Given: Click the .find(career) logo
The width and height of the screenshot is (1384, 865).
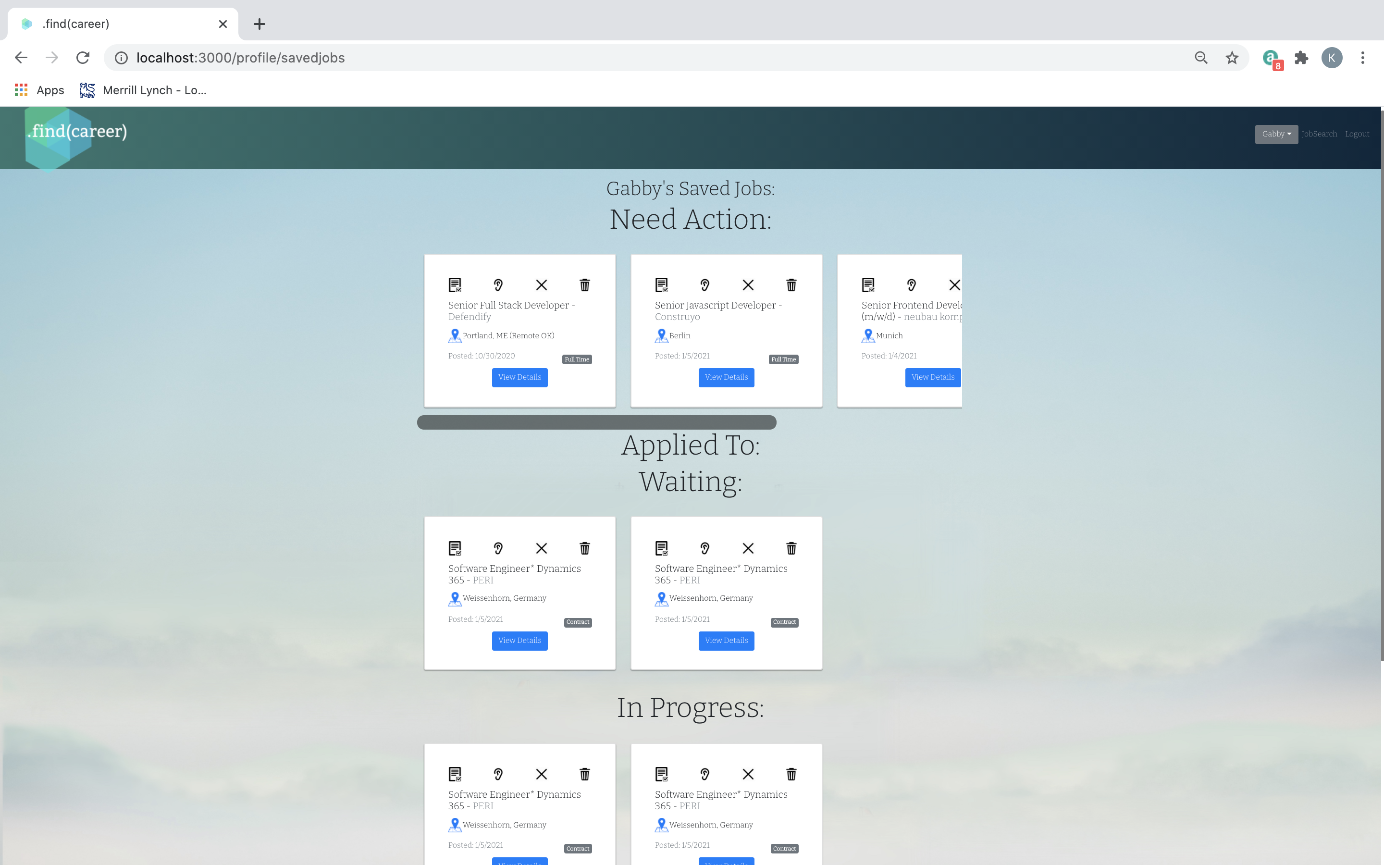Looking at the screenshot, I should (x=76, y=132).
